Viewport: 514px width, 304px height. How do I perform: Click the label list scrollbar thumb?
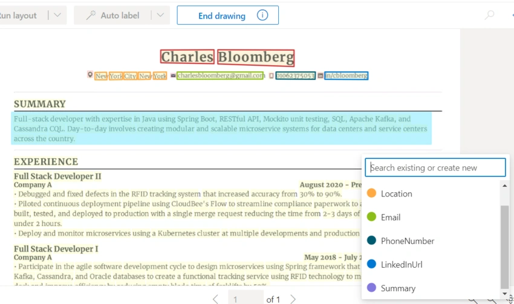coord(505,247)
